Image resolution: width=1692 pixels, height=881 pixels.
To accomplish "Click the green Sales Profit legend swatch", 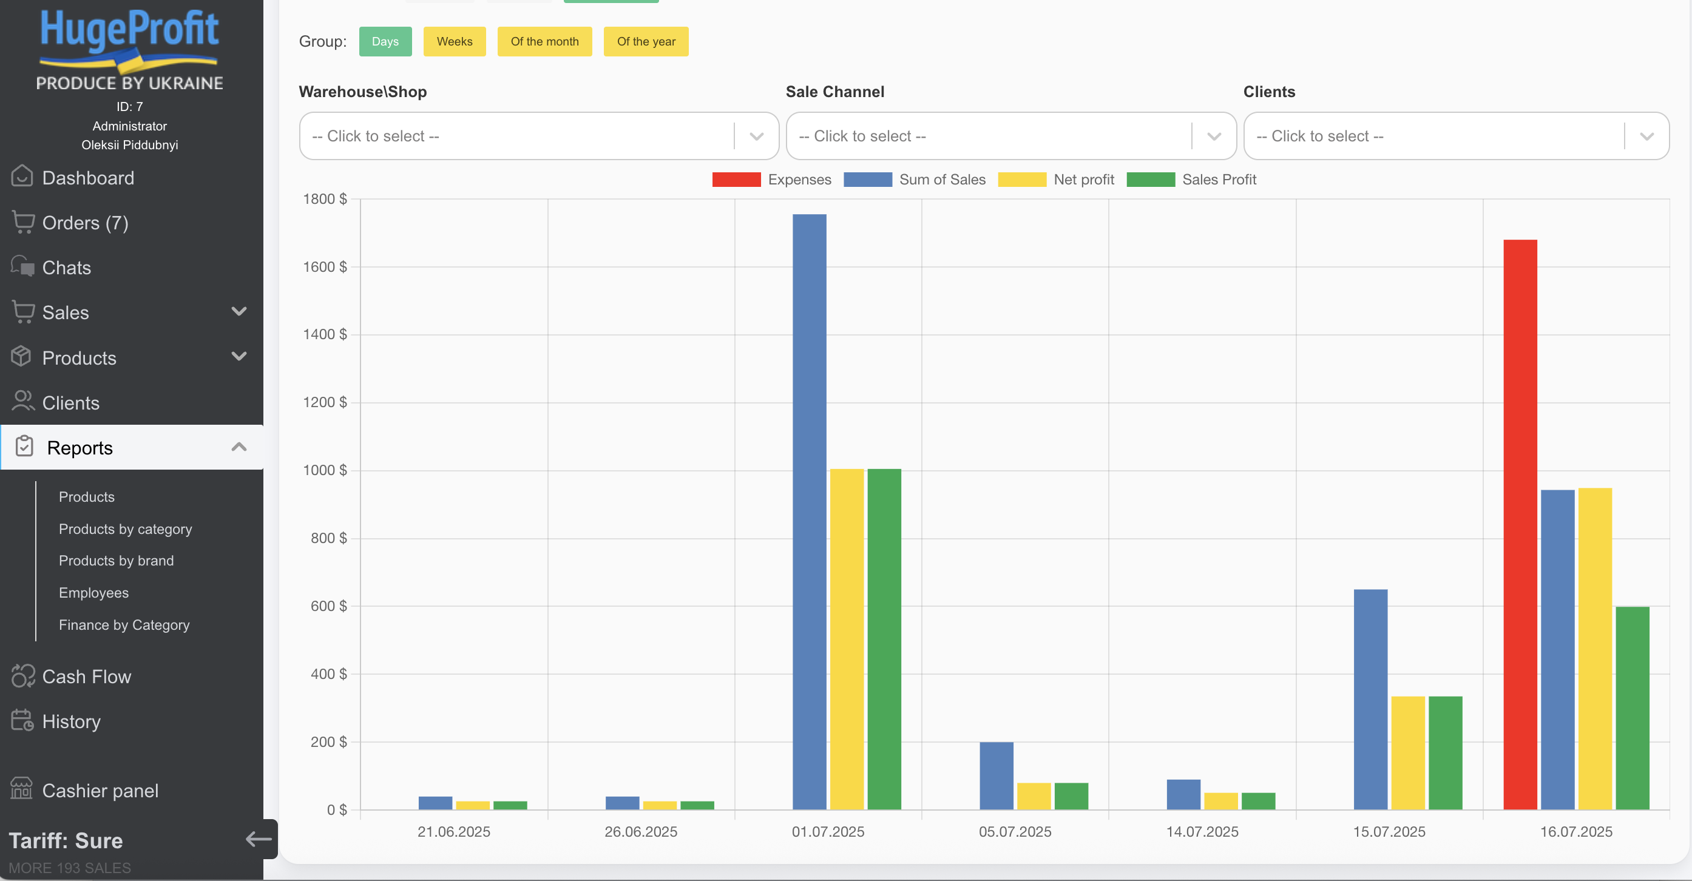I will point(1150,179).
